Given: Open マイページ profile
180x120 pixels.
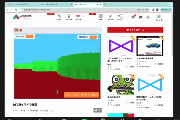Looking at the screenshot, I should pos(159,18).
